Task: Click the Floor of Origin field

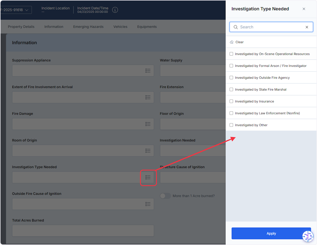Action: pyautogui.click(x=193, y=124)
